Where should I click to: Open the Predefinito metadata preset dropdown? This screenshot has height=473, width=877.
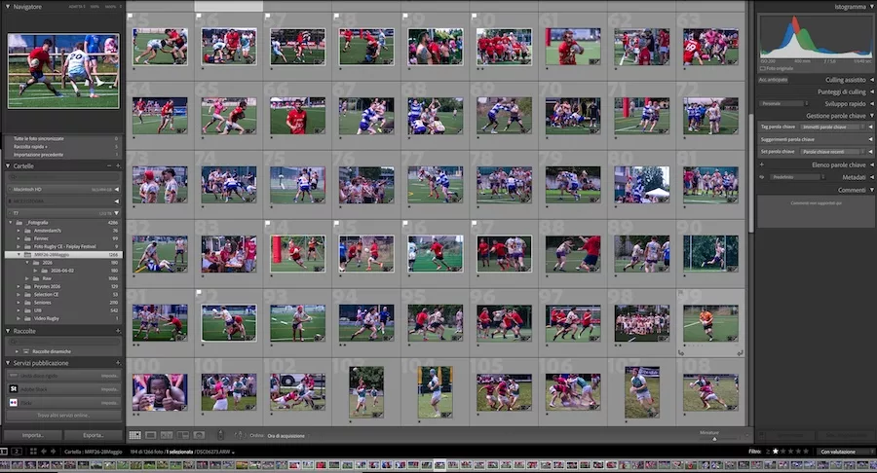(796, 177)
